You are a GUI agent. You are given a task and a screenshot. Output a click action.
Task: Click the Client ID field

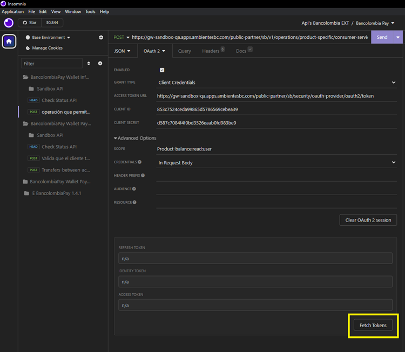(276, 109)
